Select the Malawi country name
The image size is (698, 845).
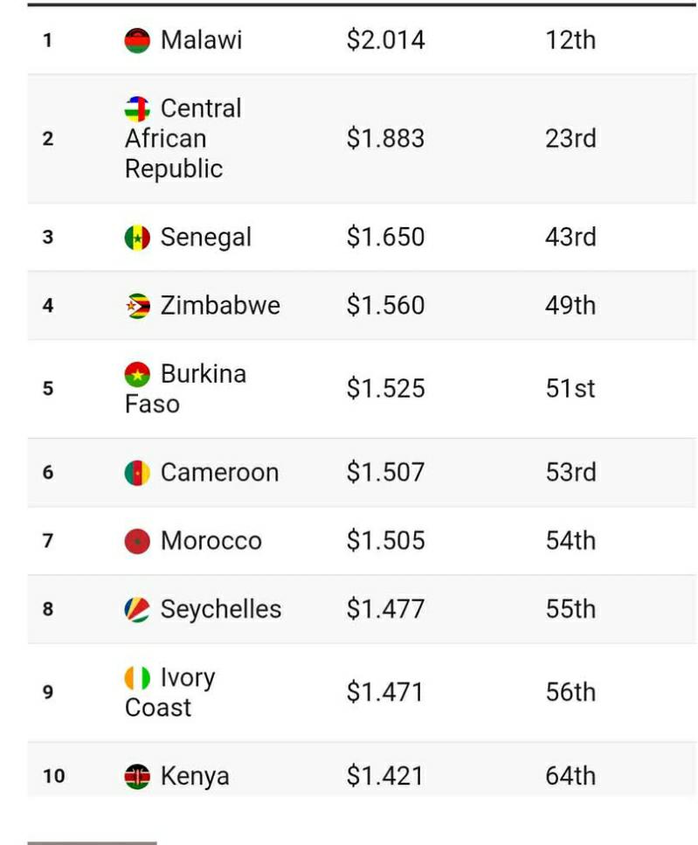(201, 40)
